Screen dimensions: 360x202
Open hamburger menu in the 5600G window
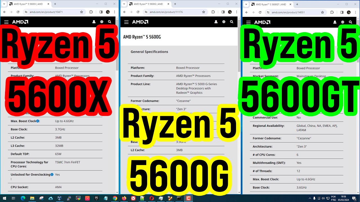(126, 22)
